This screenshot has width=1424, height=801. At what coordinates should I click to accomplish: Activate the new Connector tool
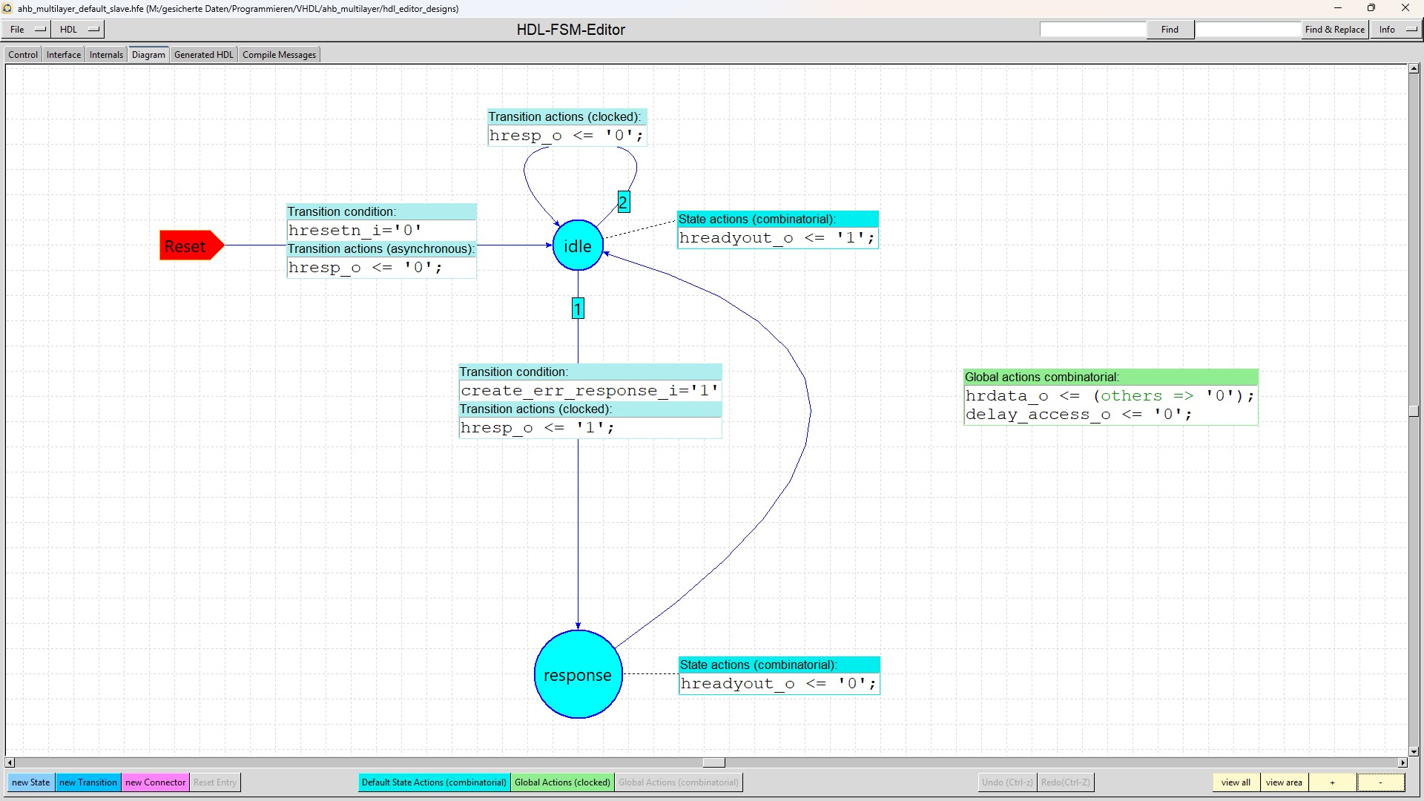(155, 782)
